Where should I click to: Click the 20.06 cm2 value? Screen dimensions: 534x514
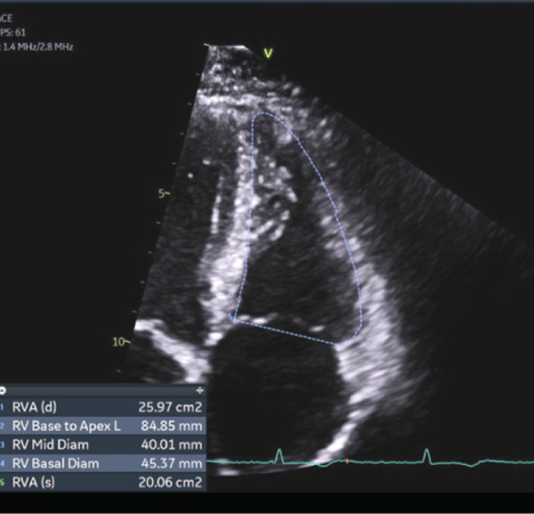click(x=170, y=482)
